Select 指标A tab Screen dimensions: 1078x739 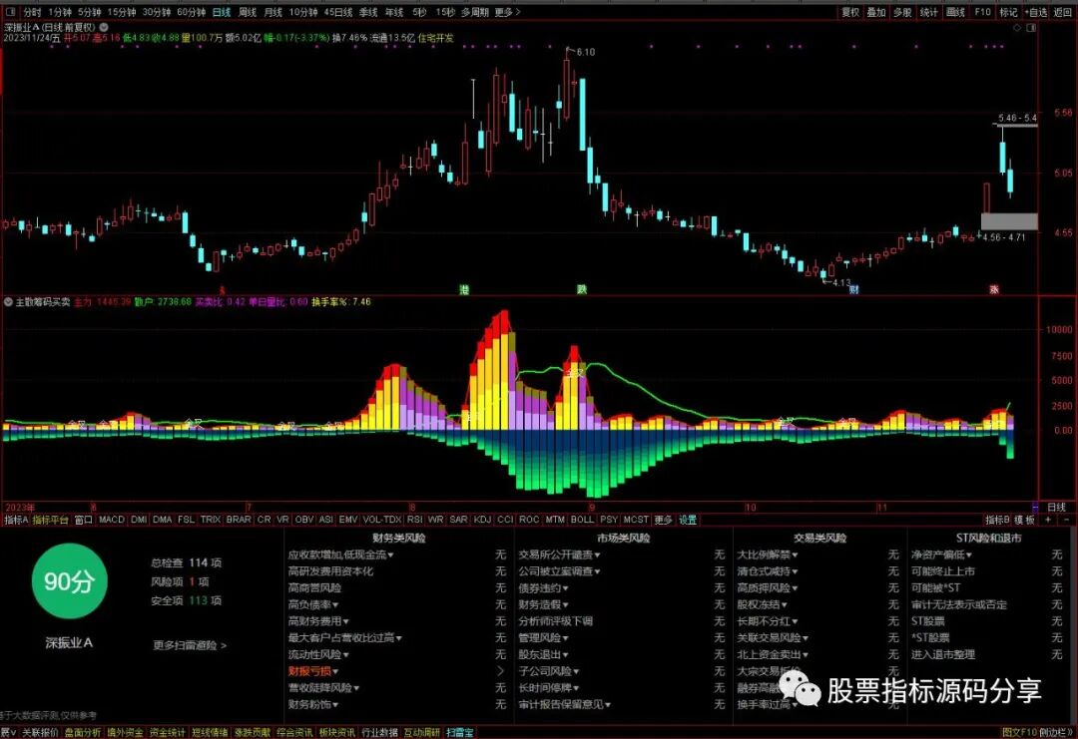click(x=16, y=520)
